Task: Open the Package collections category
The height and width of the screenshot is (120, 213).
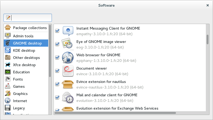Action: tap(30, 28)
